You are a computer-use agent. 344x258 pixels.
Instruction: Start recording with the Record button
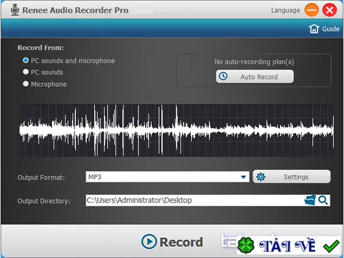pyautogui.click(x=172, y=242)
